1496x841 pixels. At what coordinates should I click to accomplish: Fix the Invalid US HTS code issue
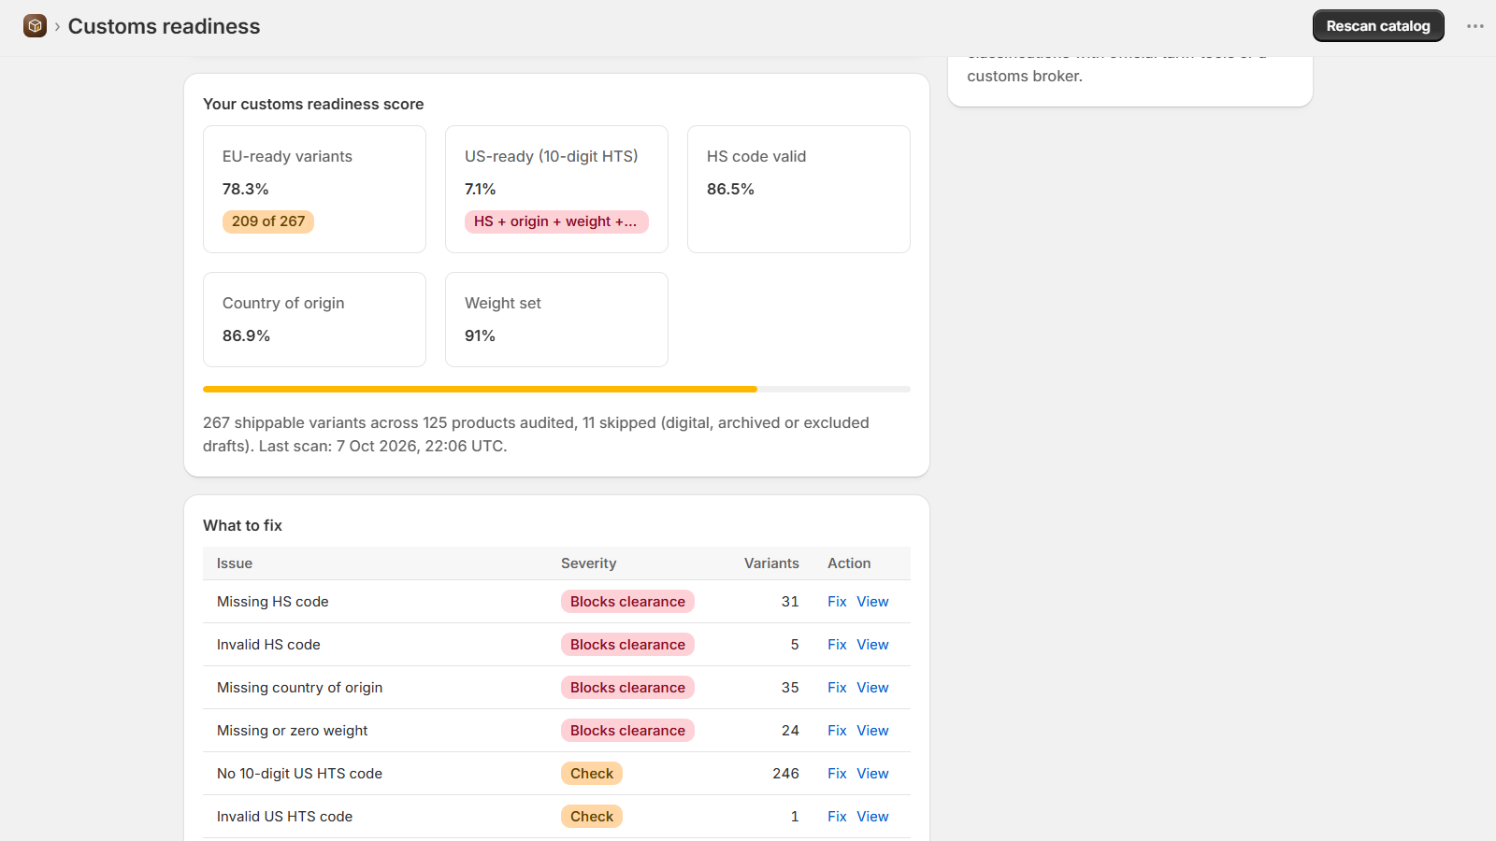coord(837,817)
